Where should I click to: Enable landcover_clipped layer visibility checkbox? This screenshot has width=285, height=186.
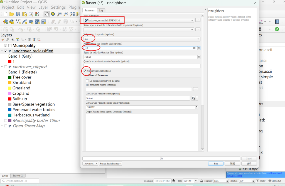(x=6, y=67)
